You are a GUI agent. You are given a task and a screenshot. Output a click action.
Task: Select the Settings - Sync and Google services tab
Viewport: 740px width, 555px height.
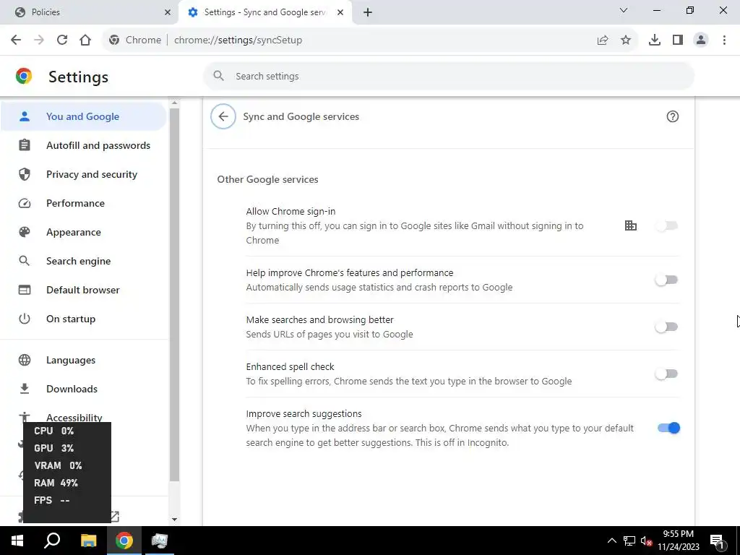coord(264,12)
